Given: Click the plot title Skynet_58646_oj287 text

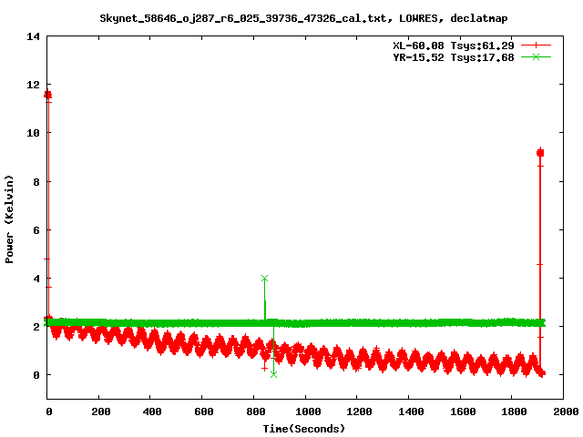Looking at the screenshot, I should [303, 18].
